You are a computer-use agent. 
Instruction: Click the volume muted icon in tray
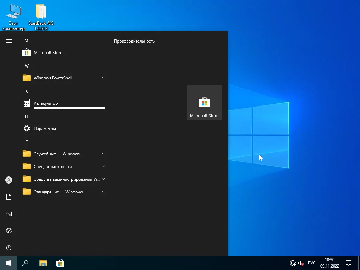(301, 263)
